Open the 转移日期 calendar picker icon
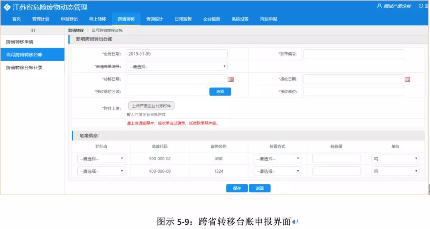The image size is (430, 229). pyautogui.click(x=231, y=79)
